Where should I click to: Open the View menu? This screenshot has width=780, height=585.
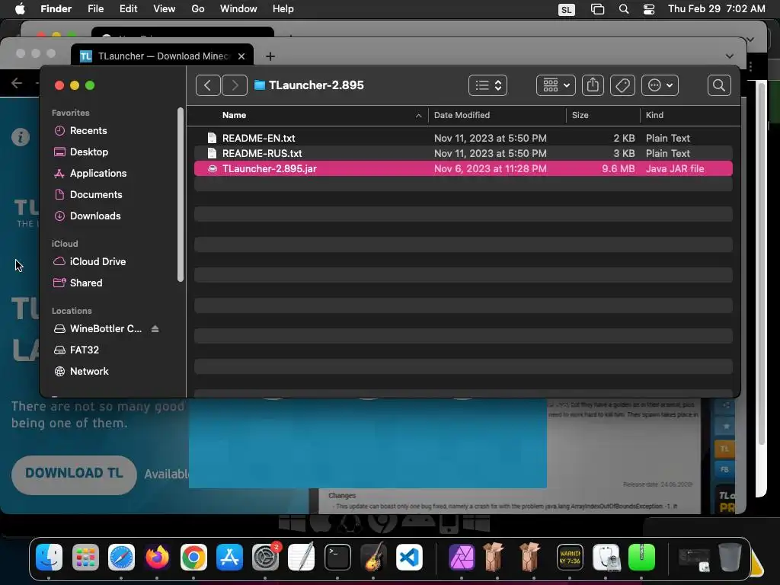pos(165,9)
